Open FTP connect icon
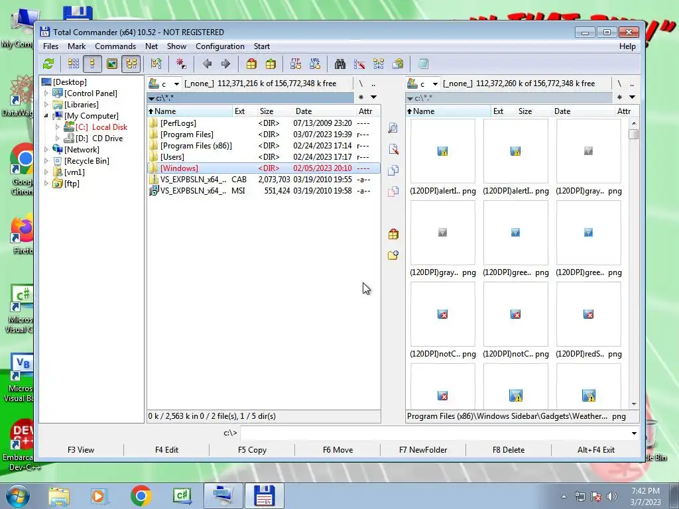Screen dimensions: 679x509 tap(296, 64)
